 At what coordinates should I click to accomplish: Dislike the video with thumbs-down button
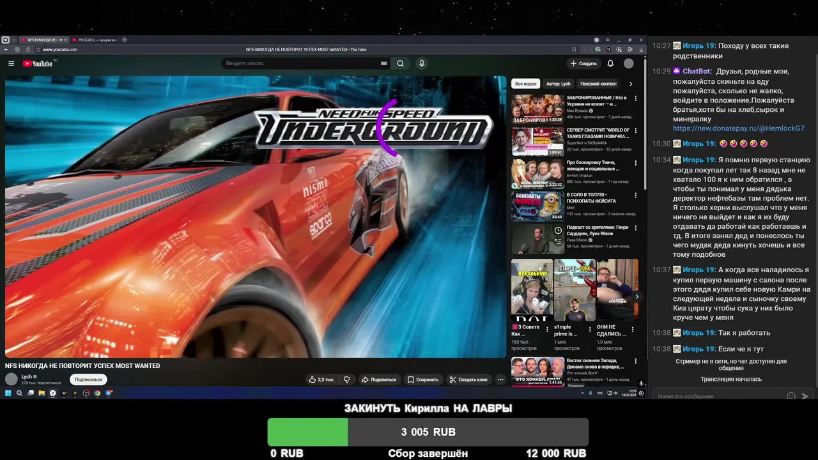coord(347,379)
